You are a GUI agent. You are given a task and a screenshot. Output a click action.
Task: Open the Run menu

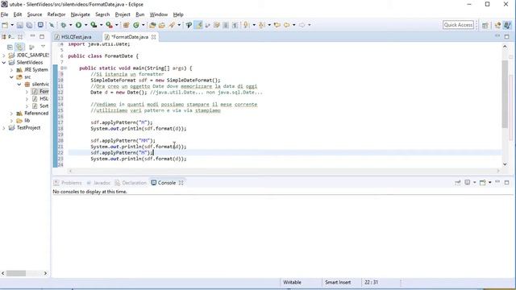139,14
